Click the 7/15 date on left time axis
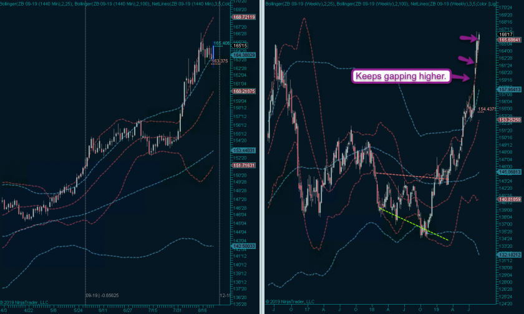The image size is (524, 314). 153,310
